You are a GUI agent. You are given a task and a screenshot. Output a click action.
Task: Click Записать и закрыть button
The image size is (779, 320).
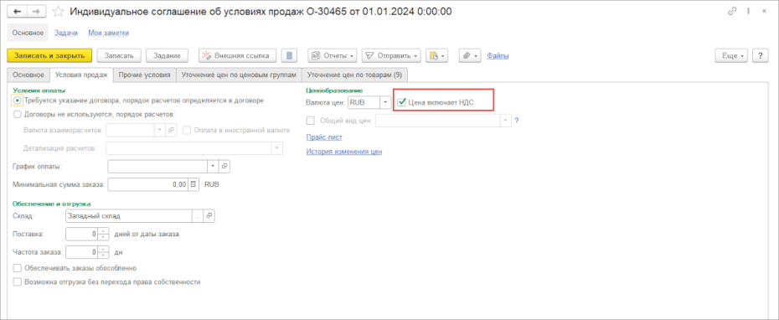click(x=49, y=55)
